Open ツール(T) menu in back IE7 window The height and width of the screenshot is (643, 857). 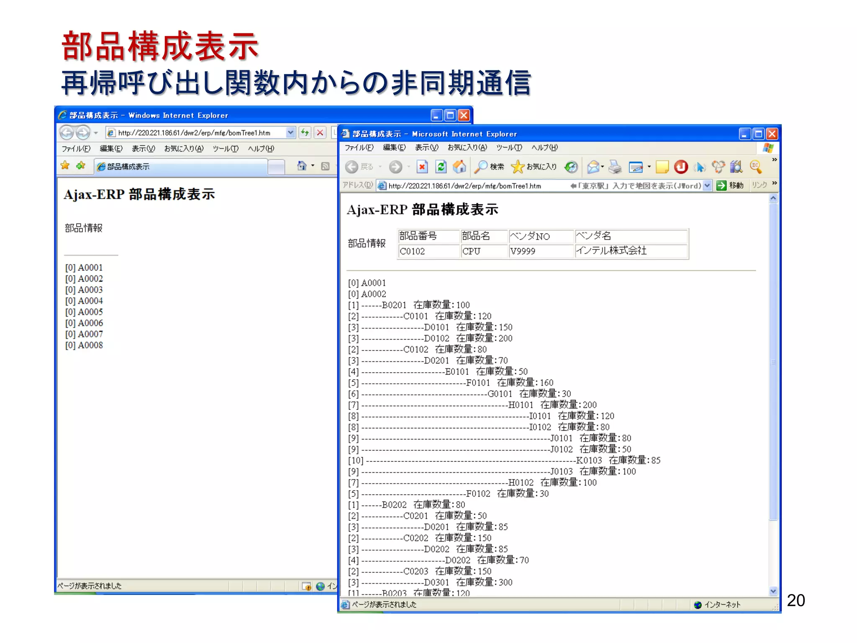pos(225,149)
